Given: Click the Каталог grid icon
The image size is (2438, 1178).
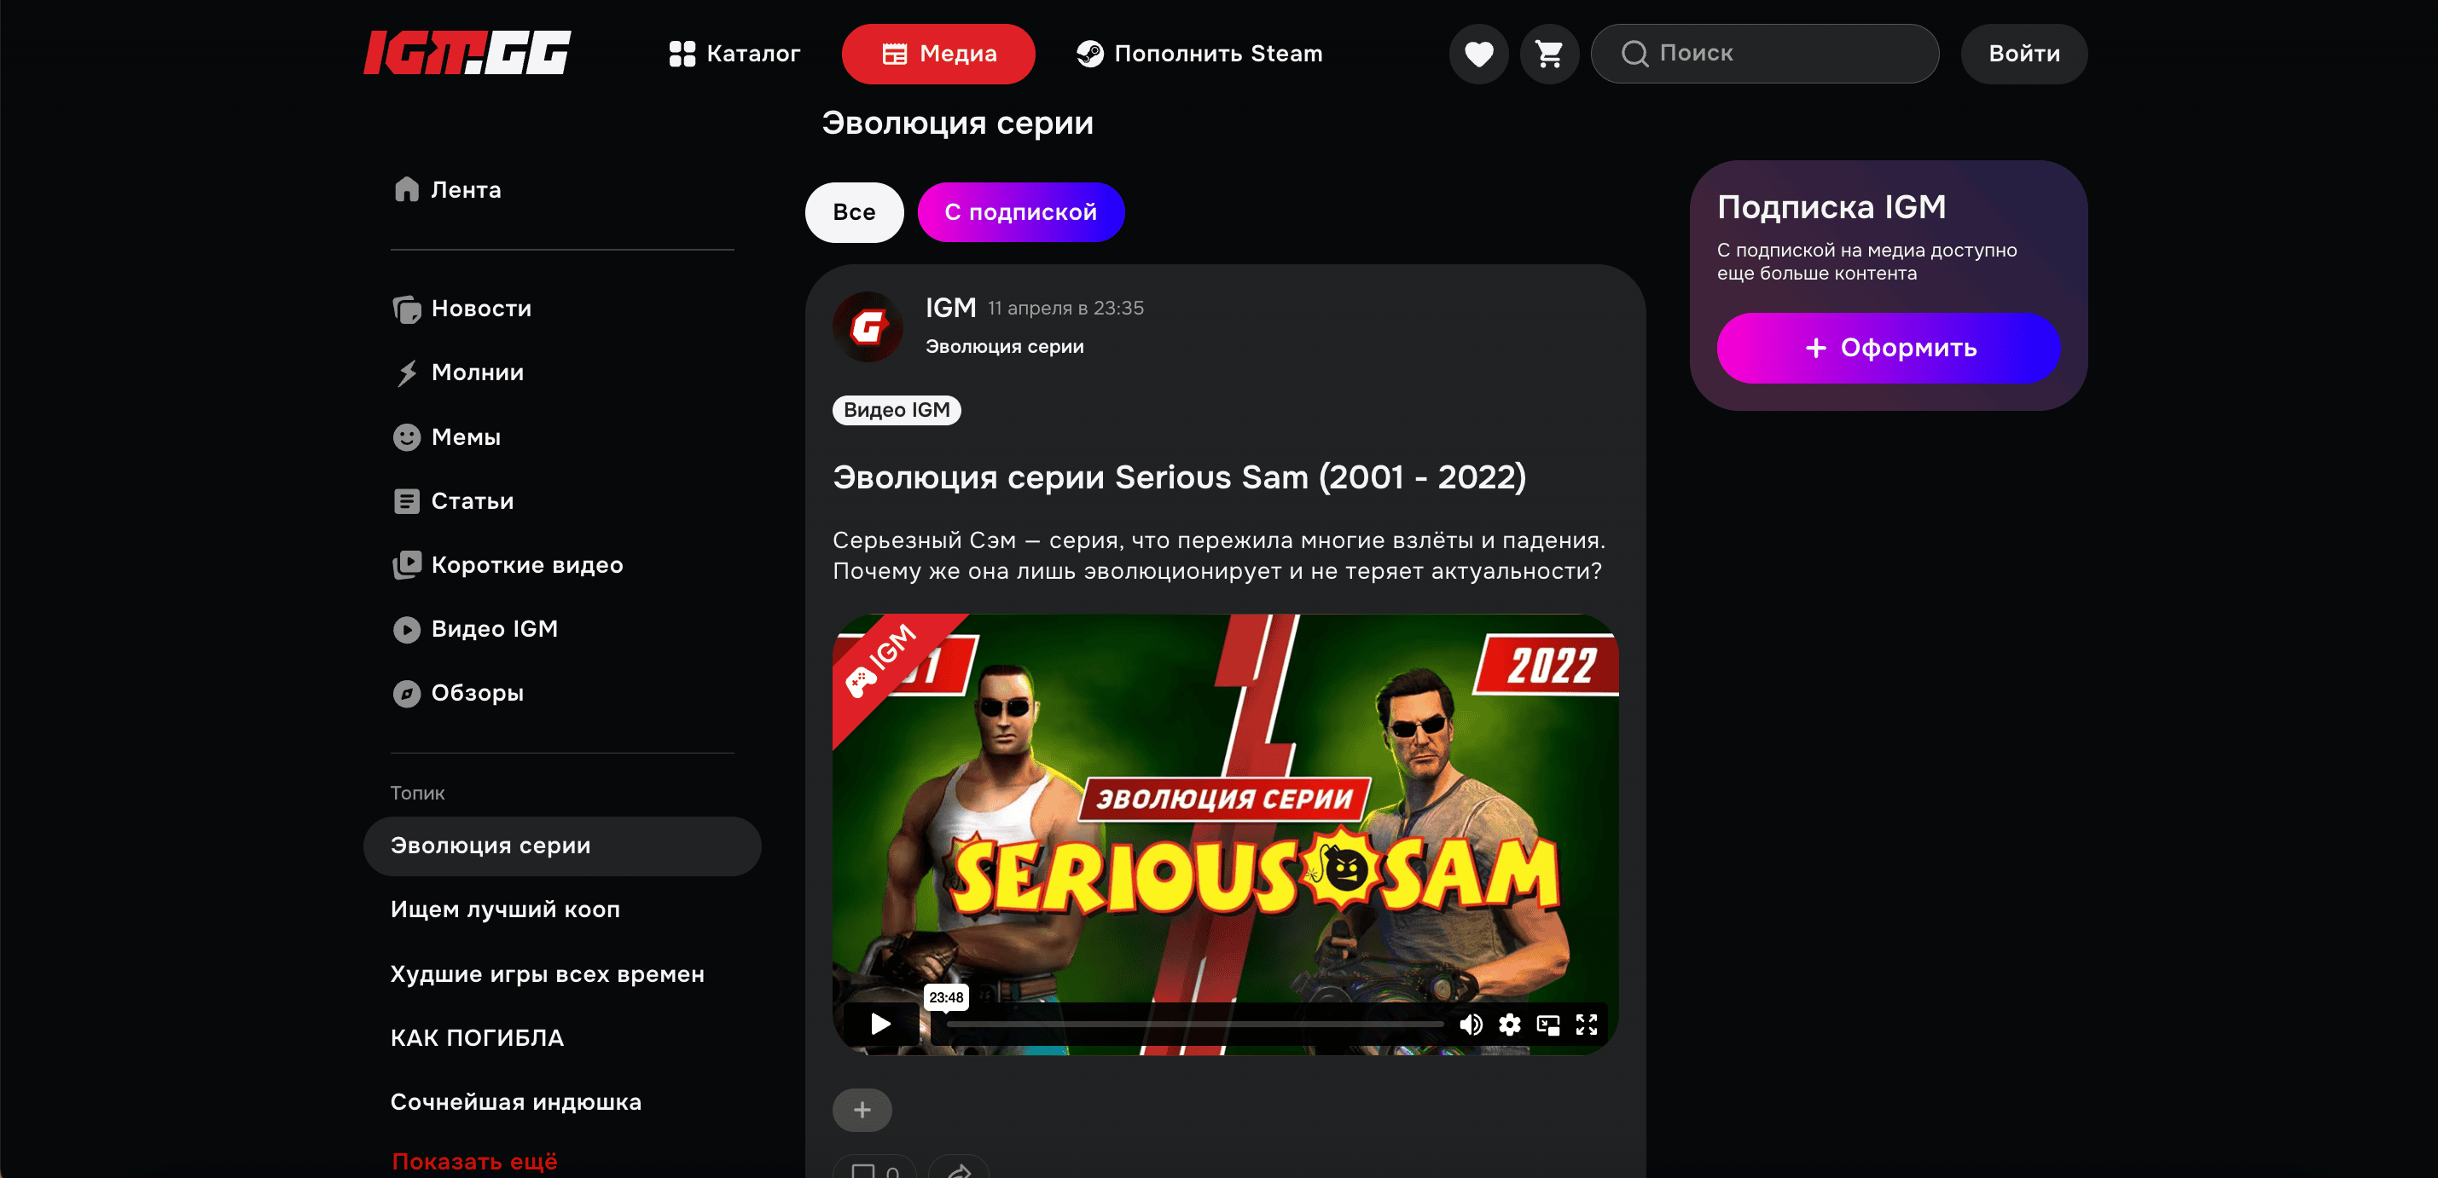Looking at the screenshot, I should (682, 54).
